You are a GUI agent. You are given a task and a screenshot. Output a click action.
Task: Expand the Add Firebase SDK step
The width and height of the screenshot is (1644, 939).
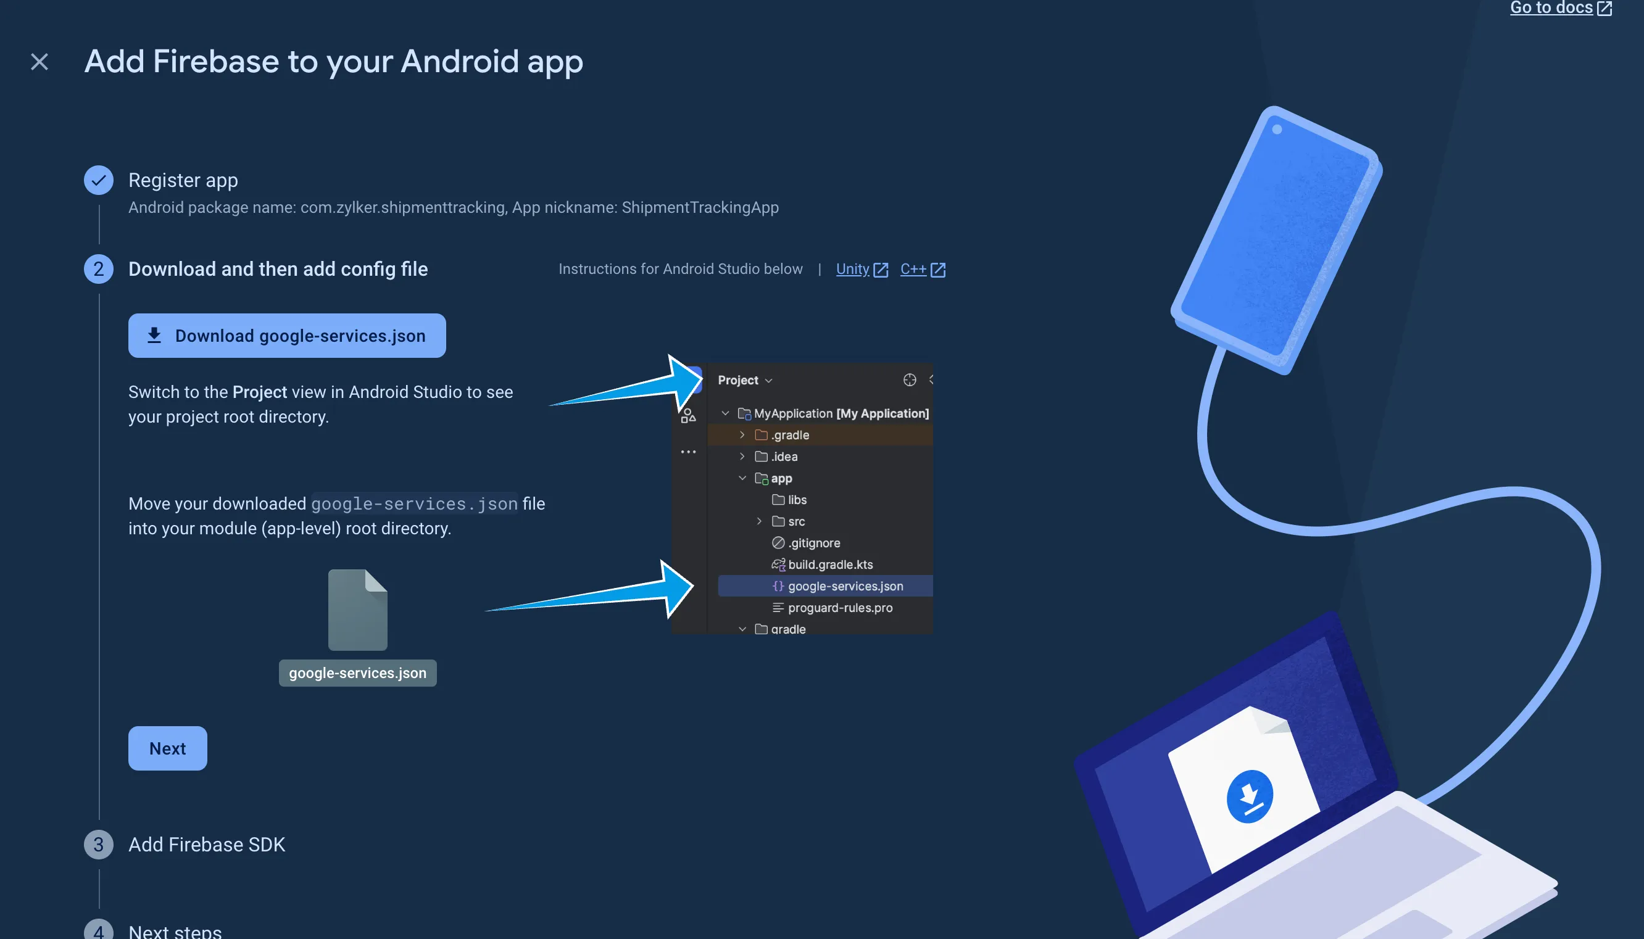pos(206,844)
